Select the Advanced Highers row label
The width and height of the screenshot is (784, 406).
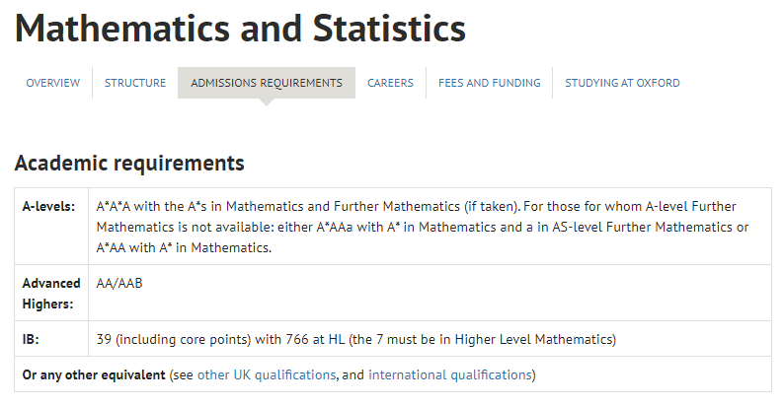51,294
